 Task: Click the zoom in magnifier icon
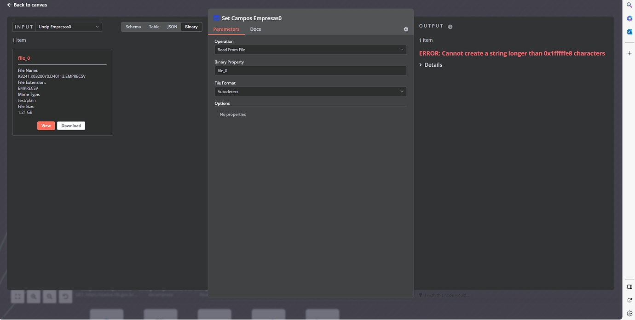pos(33,297)
